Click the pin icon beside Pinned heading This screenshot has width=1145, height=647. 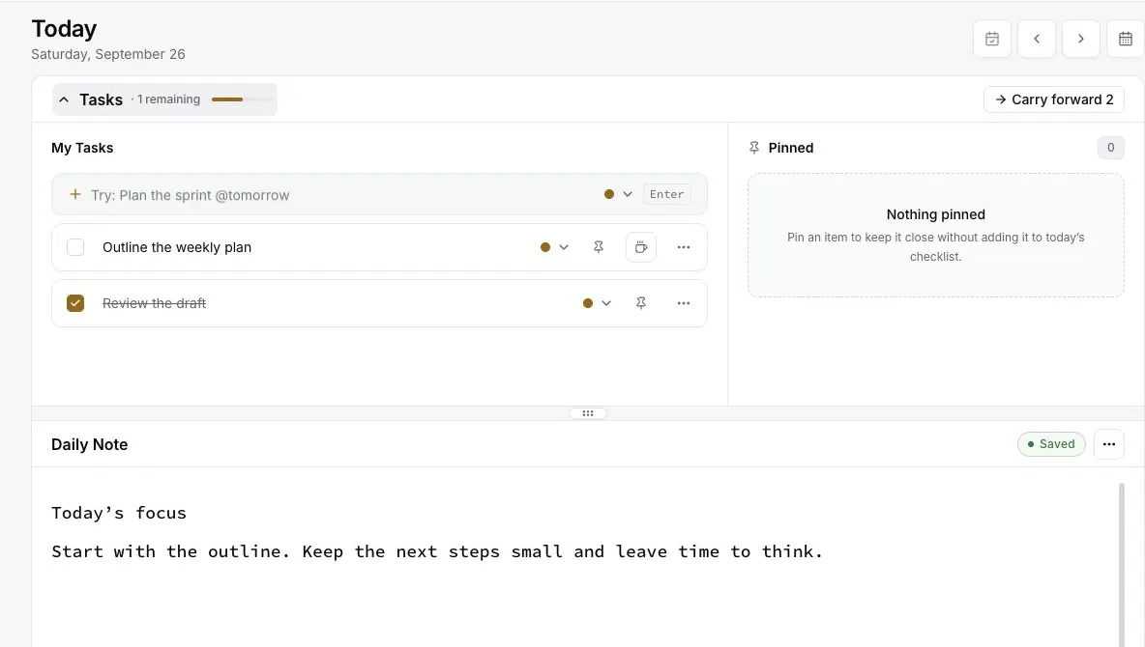[x=754, y=148]
